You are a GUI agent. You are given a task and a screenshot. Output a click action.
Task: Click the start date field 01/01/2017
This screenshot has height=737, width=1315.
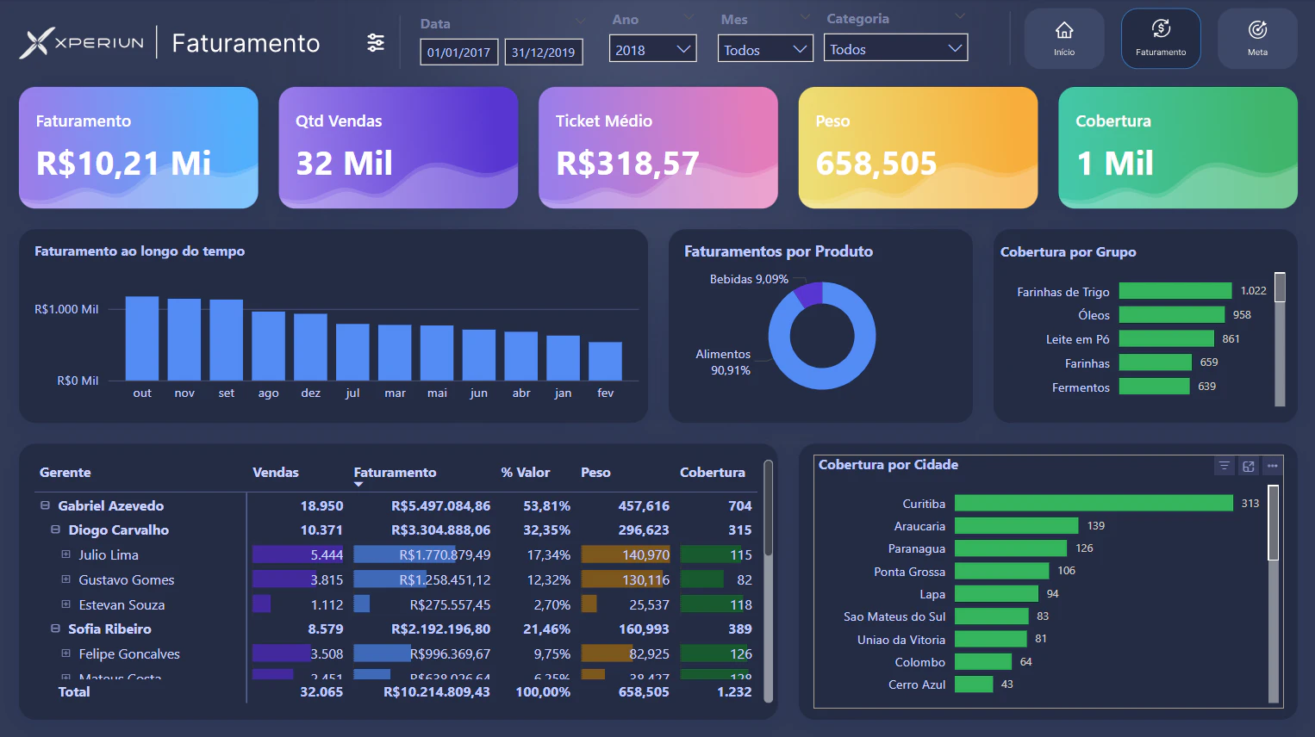point(458,52)
